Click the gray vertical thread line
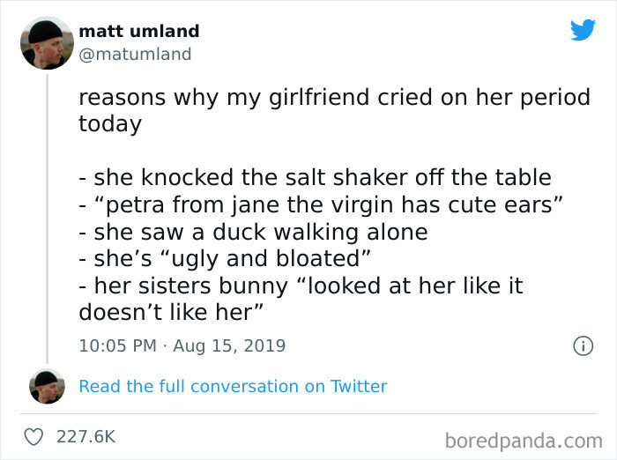The image size is (617, 460). (x=46, y=211)
